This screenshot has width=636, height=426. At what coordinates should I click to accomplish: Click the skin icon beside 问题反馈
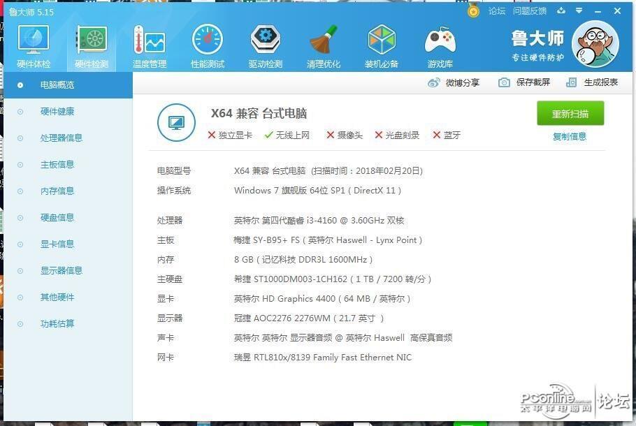click(561, 11)
